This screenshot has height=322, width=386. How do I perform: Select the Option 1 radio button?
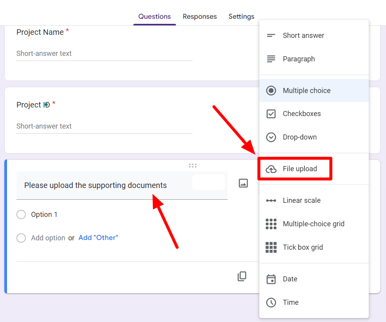[x=21, y=215]
